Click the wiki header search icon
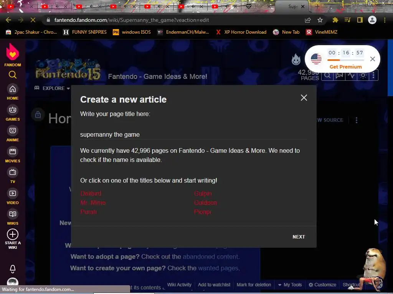The image size is (393, 294). click(x=327, y=75)
